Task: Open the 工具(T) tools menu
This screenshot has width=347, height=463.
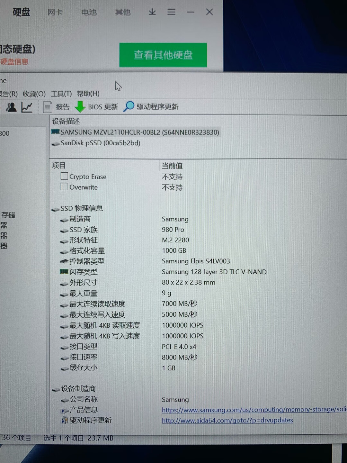Action: pyautogui.click(x=61, y=94)
